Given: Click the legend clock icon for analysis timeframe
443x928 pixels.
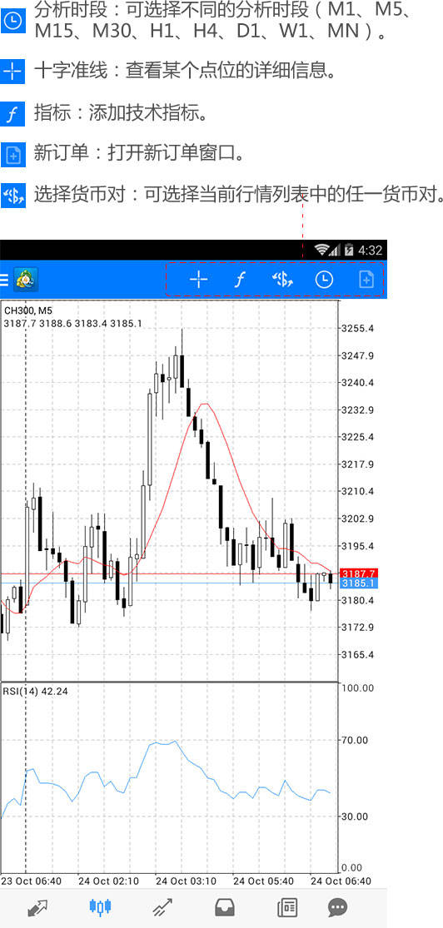Looking at the screenshot, I should click(12, 22).
